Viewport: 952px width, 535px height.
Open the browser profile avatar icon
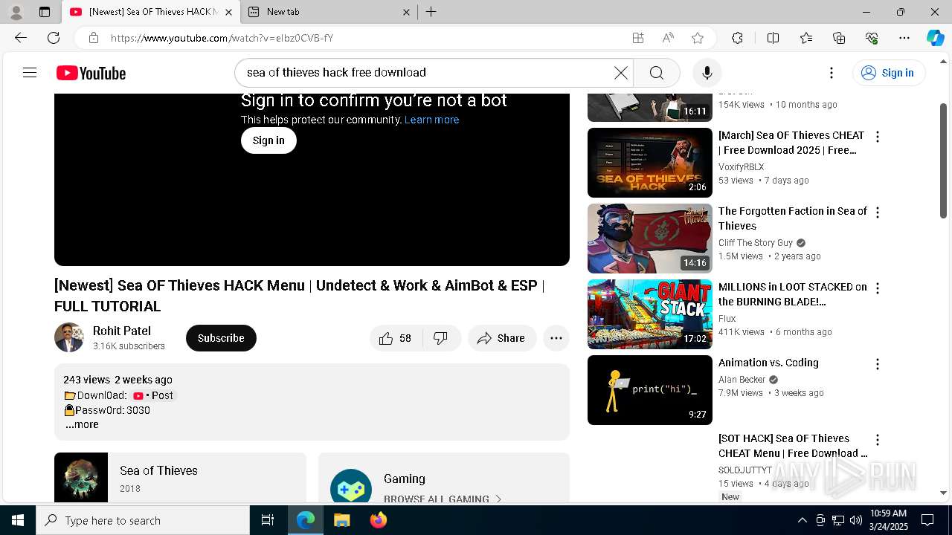16,12
